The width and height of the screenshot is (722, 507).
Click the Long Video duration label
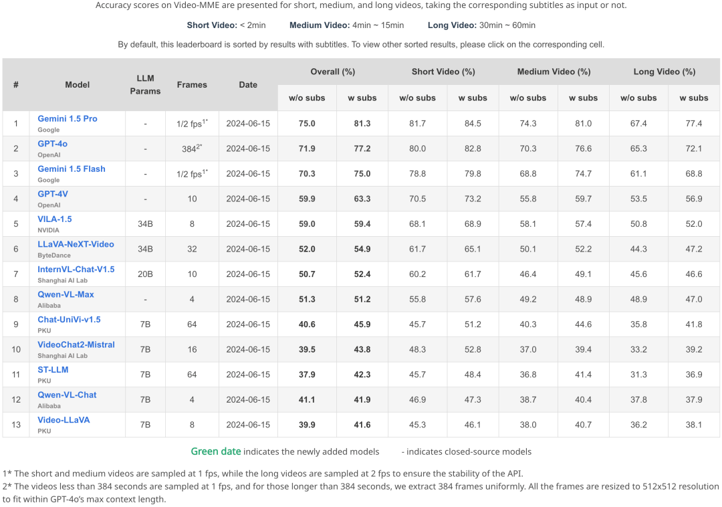click(x=481, y=25)
